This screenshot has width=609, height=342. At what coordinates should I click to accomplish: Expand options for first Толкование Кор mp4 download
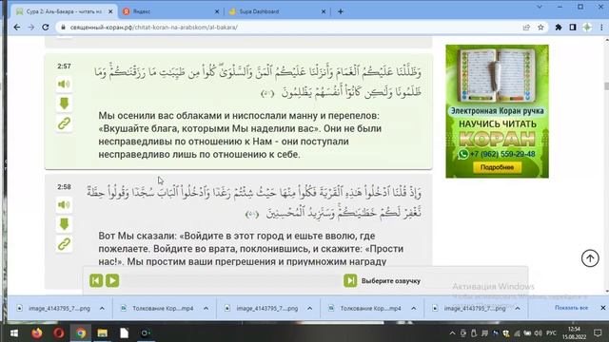pos(206,308)
